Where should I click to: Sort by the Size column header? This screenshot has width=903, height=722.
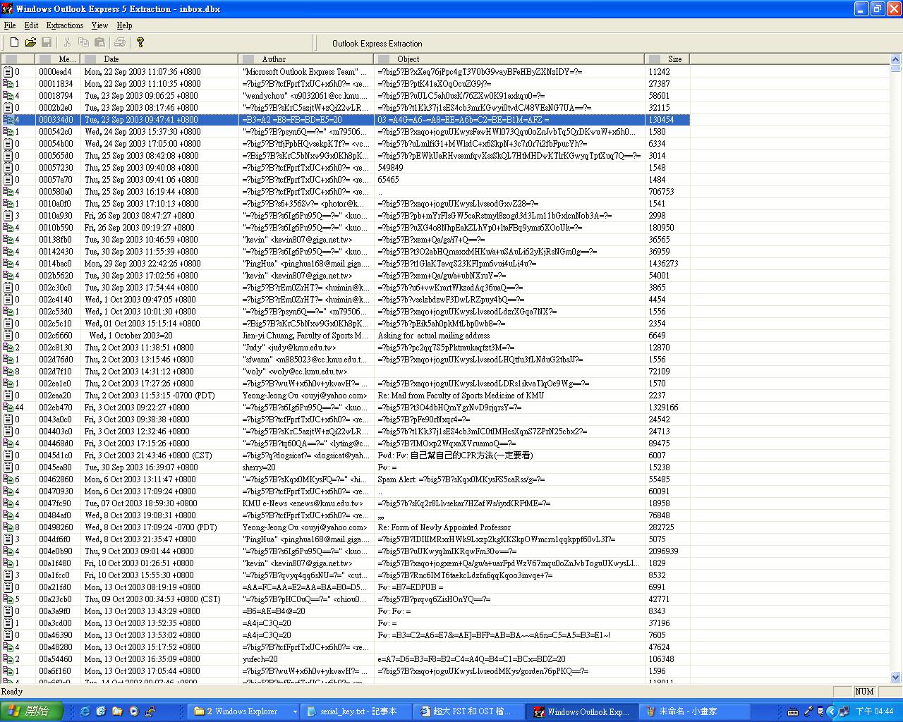coord(667,59)
